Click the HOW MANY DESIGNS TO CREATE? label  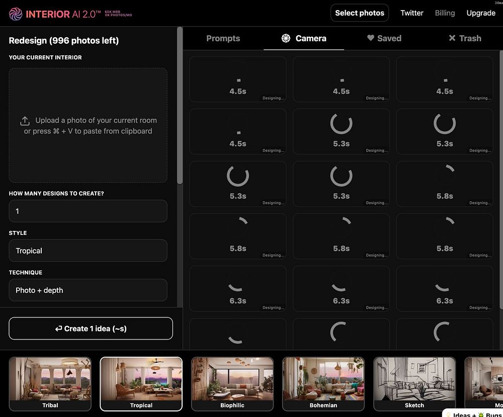(x=56, y=194)
